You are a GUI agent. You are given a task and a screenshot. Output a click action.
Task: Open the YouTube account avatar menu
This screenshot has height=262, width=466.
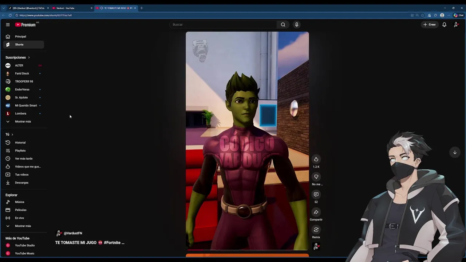[x=456, y=24]
